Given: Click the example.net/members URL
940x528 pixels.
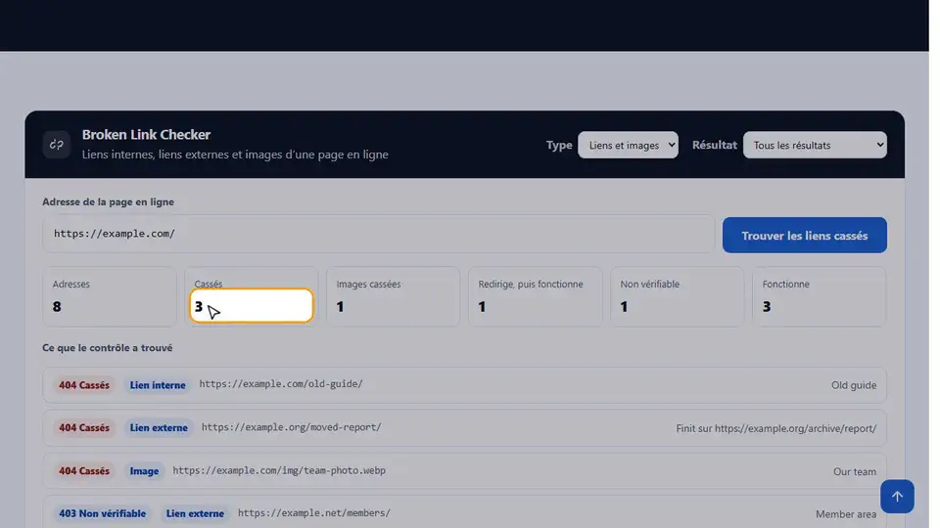Looking at the screenshot, I should point(314,513).
